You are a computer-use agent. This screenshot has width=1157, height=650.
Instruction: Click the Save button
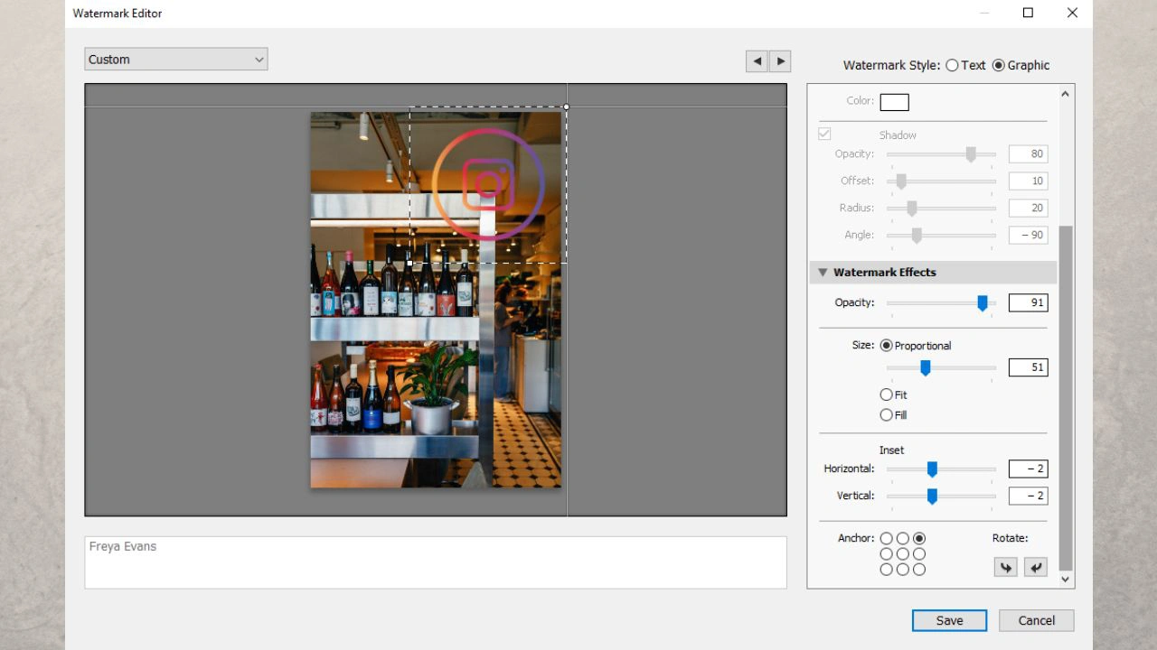949,620
